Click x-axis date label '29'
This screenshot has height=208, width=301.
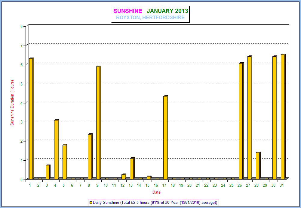pos(265,185)
